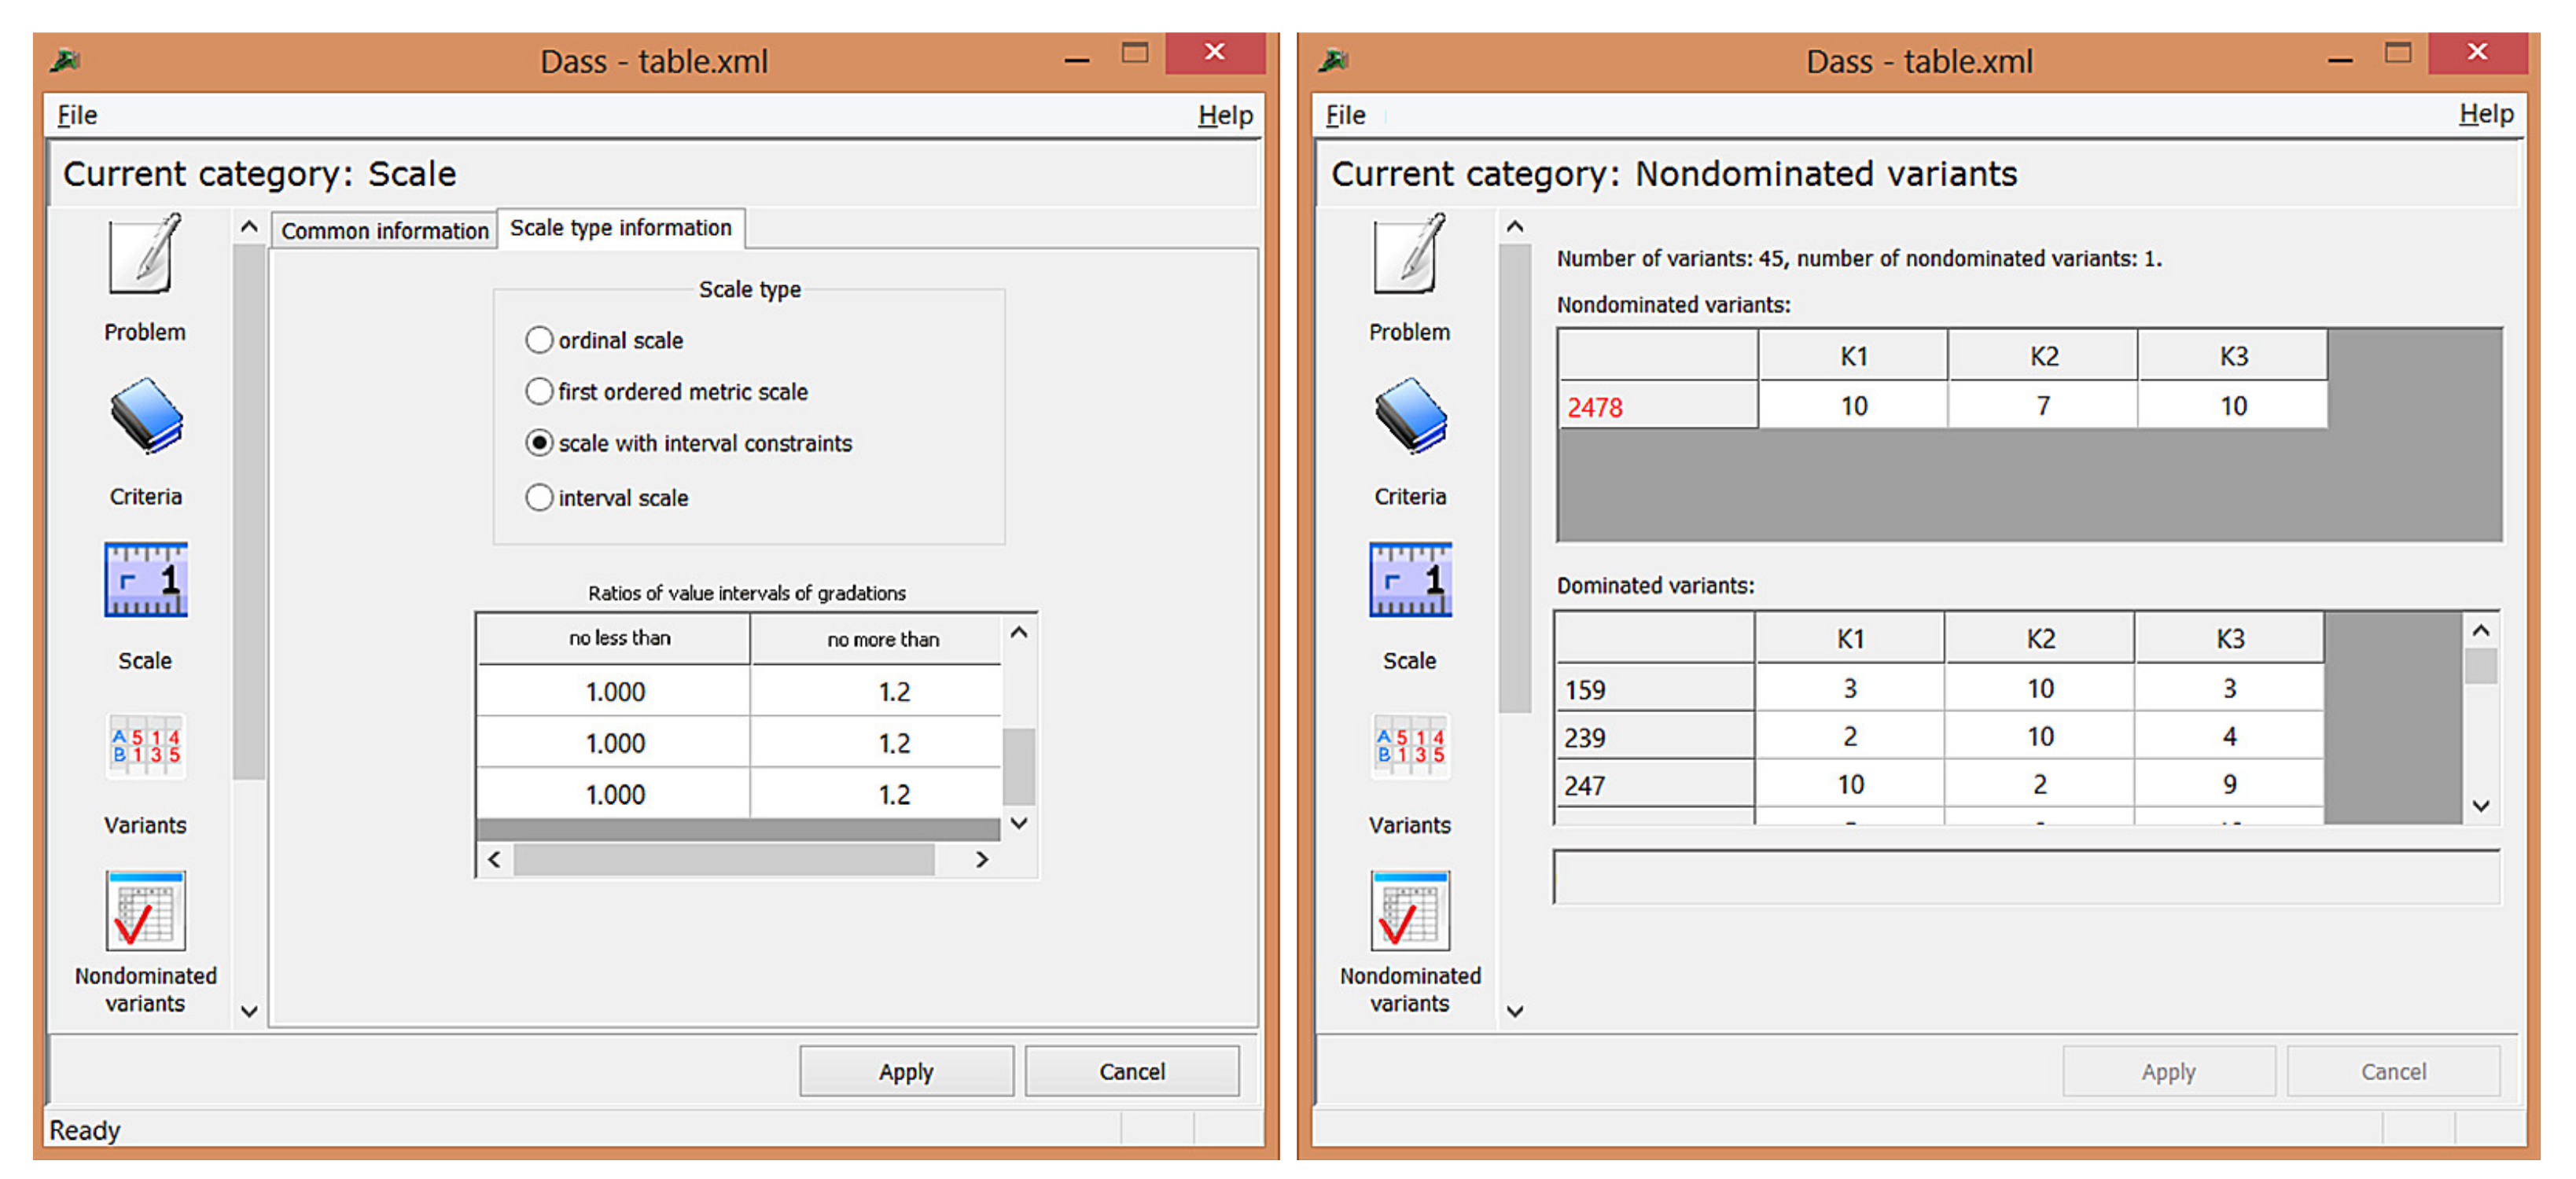Open File menu in left window
Image resolution: width=2576 pixels, height=1179 pixels.
click(77, 115)
